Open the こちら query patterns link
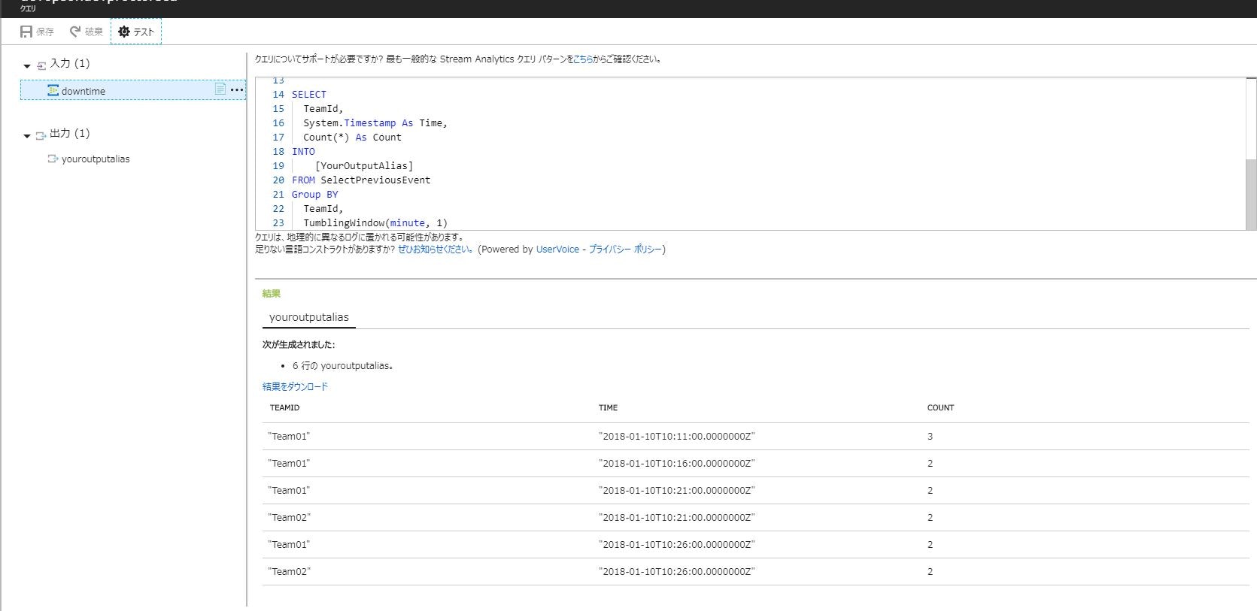The width and height of the screenshot is (1257, 611). click(582, 59)
